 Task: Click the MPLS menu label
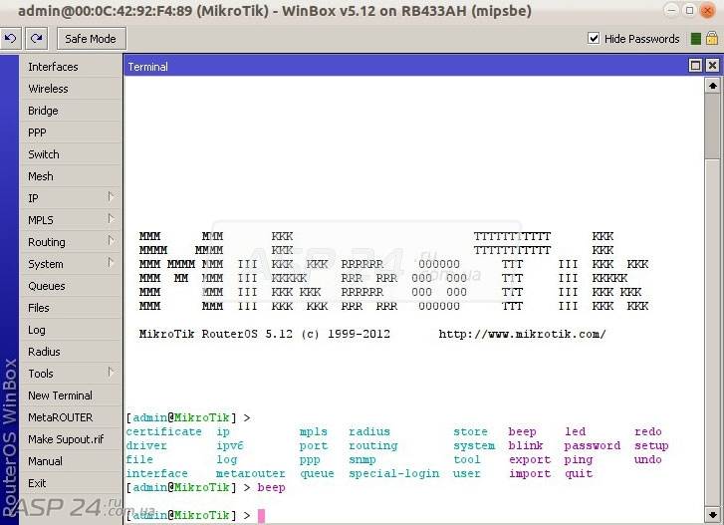[41, 220]
